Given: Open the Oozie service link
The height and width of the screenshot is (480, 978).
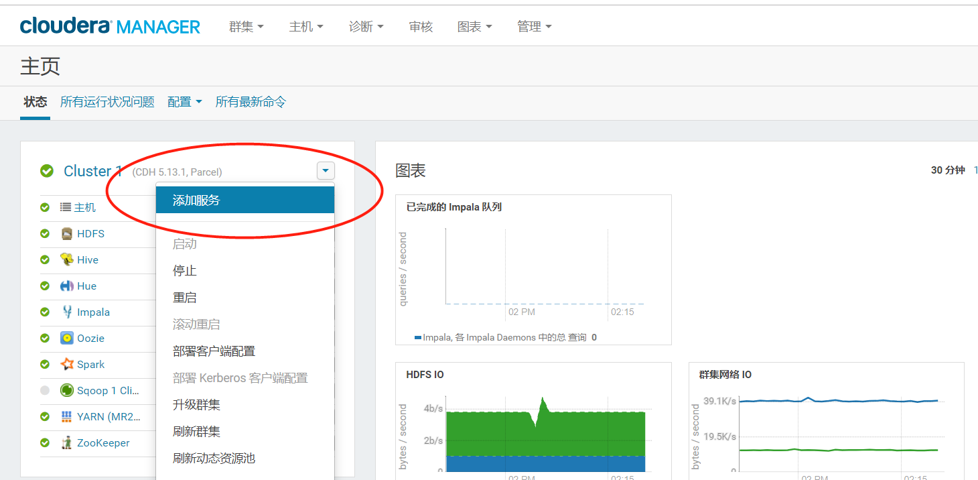Looking at the screenshot, I should (90, 339).
